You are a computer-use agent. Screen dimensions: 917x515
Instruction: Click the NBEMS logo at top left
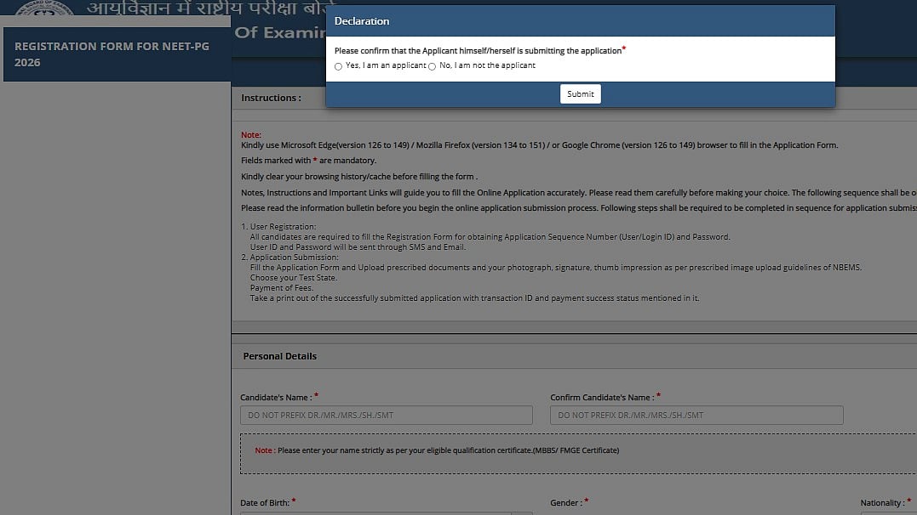pos(44,8)
